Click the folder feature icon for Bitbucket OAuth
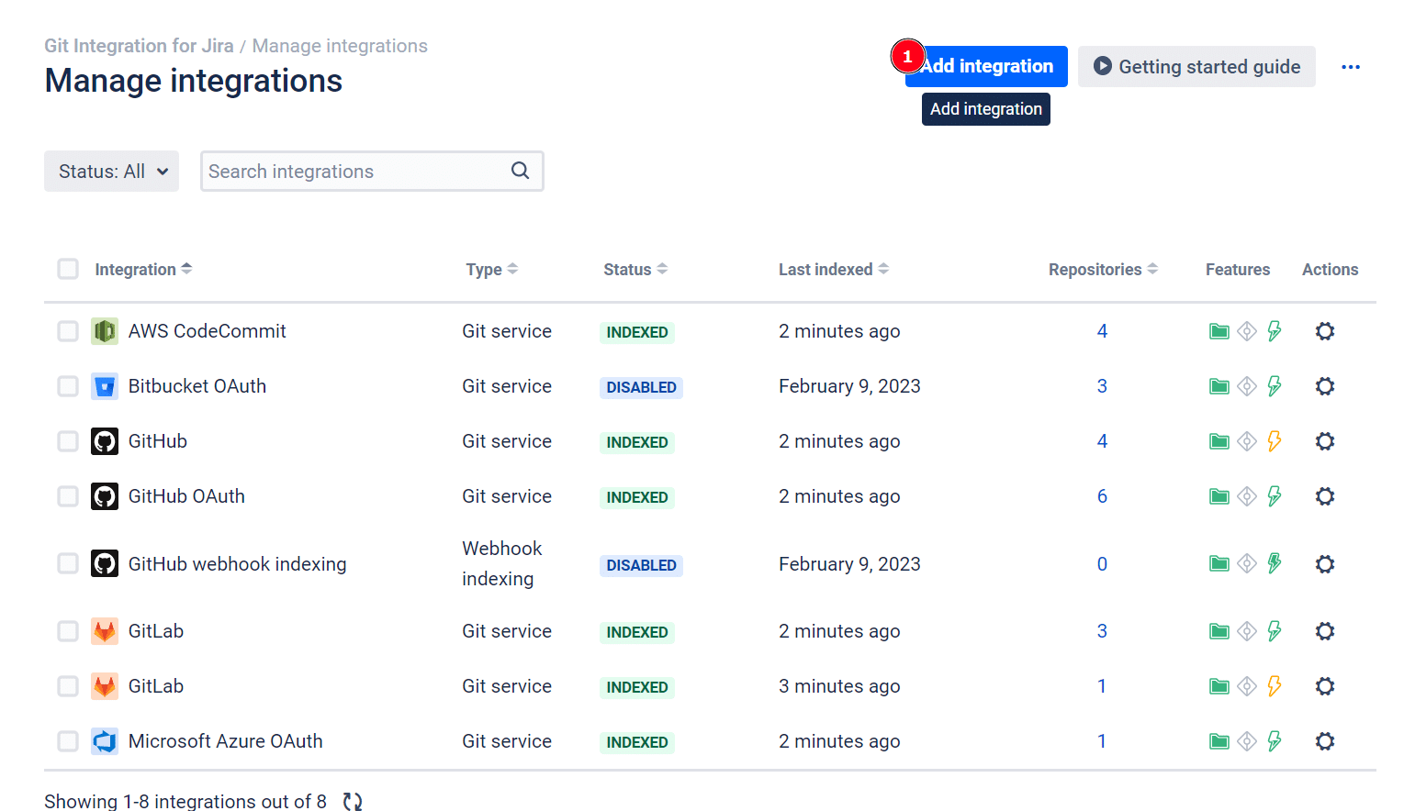 point(1219,386)
